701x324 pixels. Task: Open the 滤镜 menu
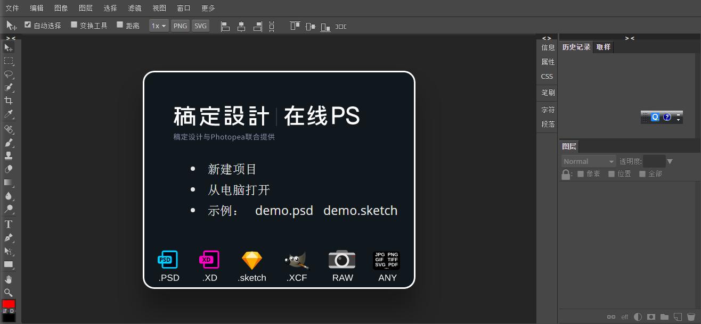135,7
